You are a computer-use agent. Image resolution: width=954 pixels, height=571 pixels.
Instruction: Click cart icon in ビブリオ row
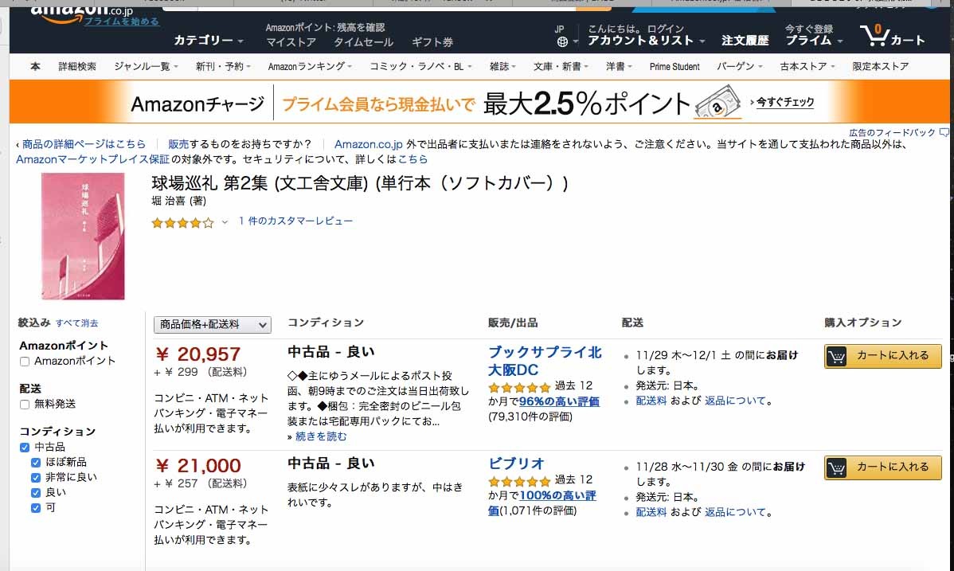837,468
